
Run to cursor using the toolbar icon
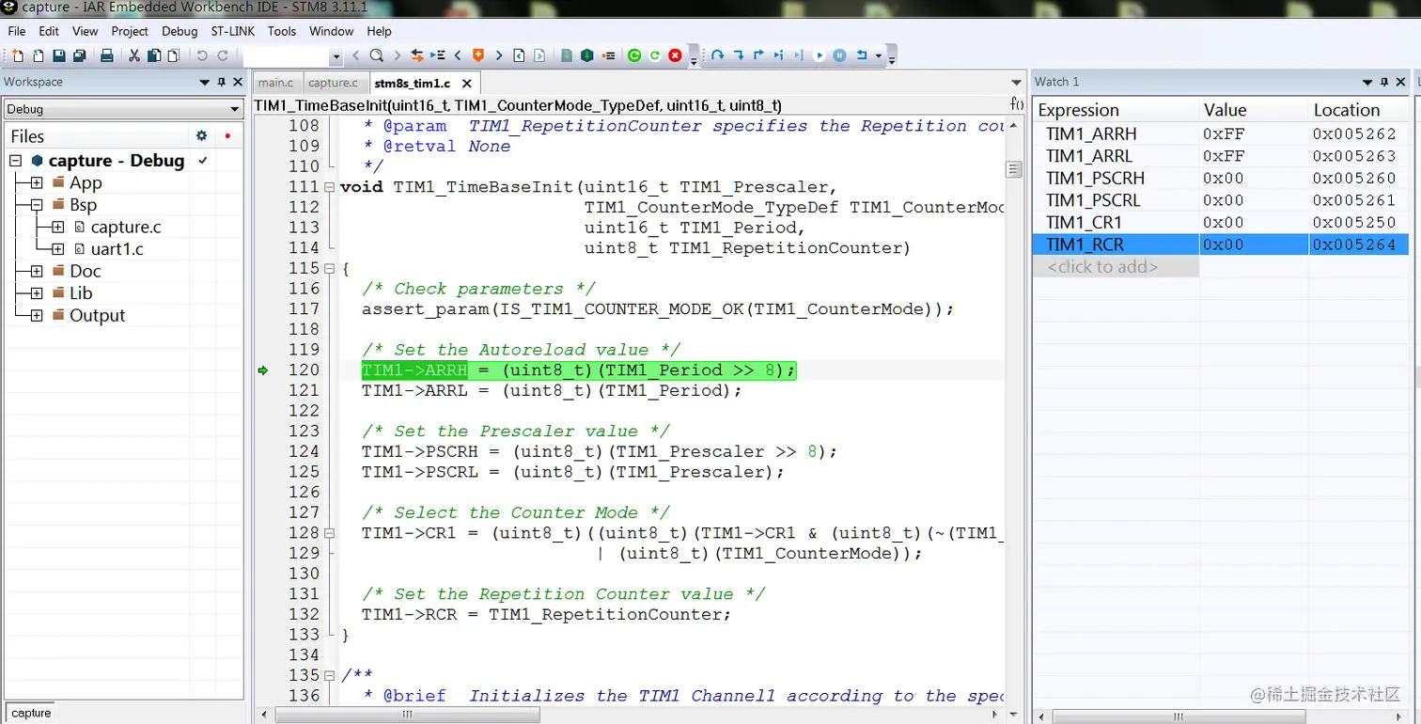pos(799,56)
